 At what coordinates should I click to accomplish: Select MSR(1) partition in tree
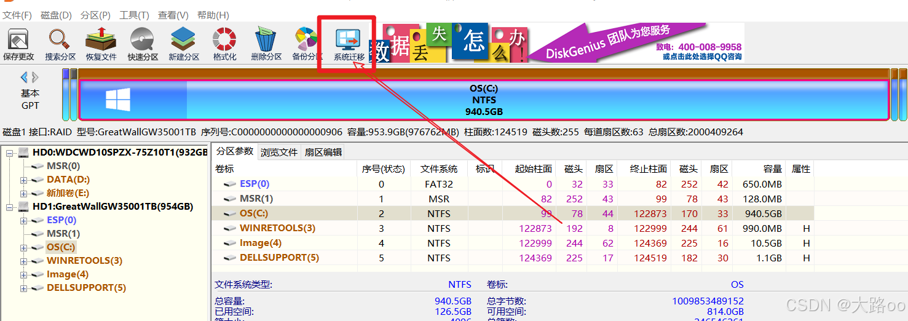click(x=63, y=234)
